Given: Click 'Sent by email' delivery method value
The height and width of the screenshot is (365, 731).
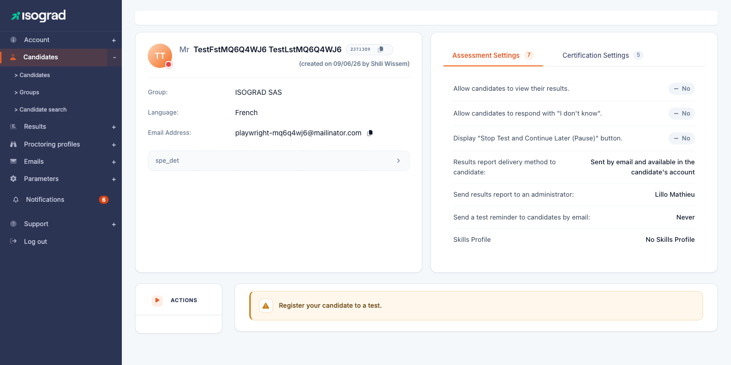Looking at the screenshot, I should [643, 167].
